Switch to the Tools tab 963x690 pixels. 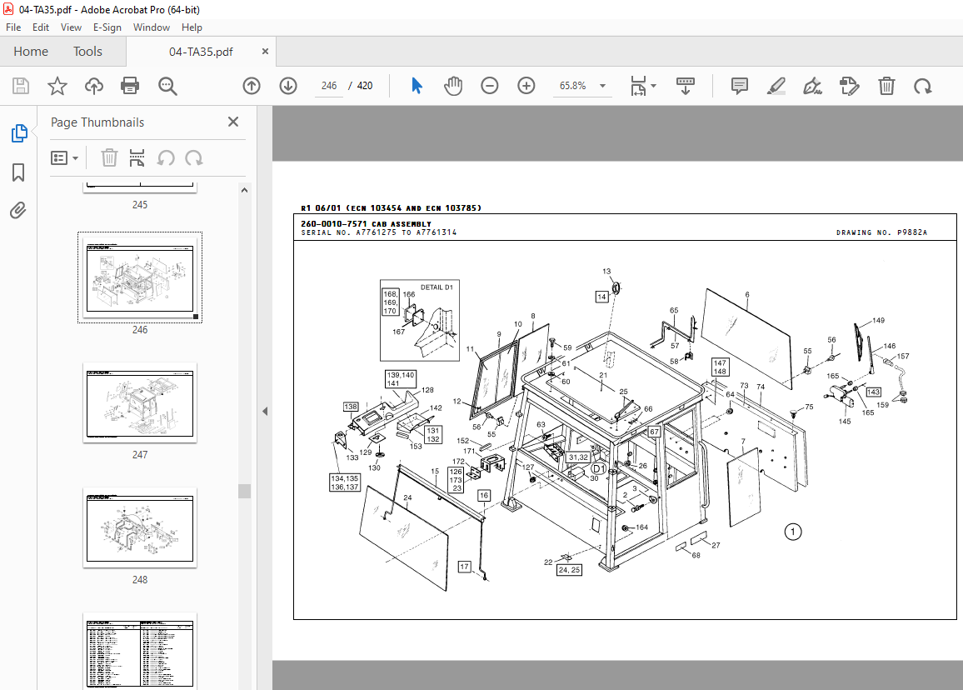point(87,52)
